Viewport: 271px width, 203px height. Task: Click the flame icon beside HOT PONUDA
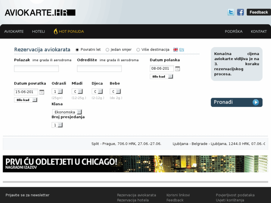(56, 31)
